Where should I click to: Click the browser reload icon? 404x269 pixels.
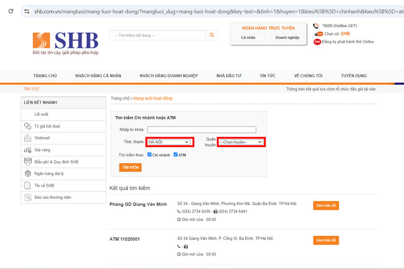coord(11,11)
